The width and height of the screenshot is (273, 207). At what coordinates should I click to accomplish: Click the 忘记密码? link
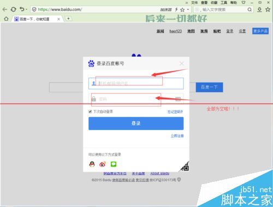tap(175, 111)
